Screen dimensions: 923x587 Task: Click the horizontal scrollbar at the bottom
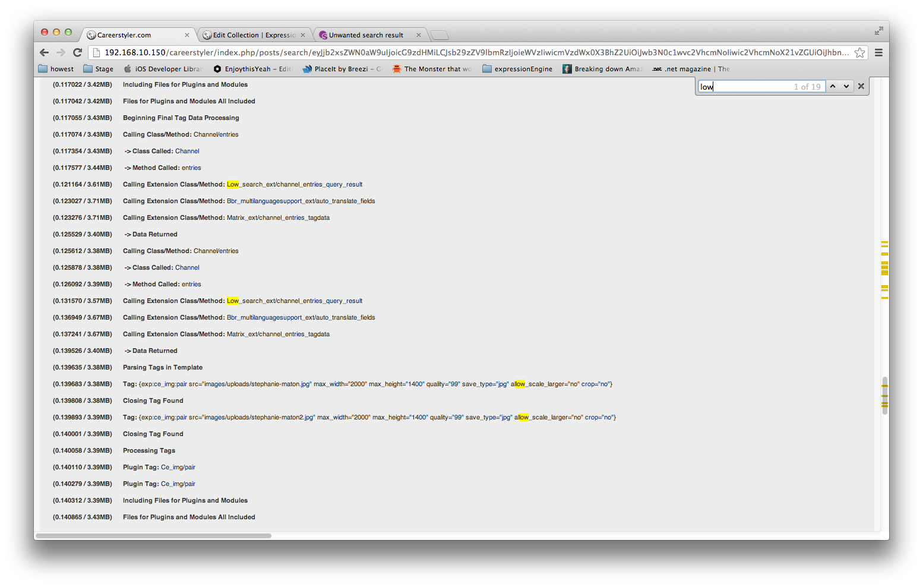coord(153,536)
